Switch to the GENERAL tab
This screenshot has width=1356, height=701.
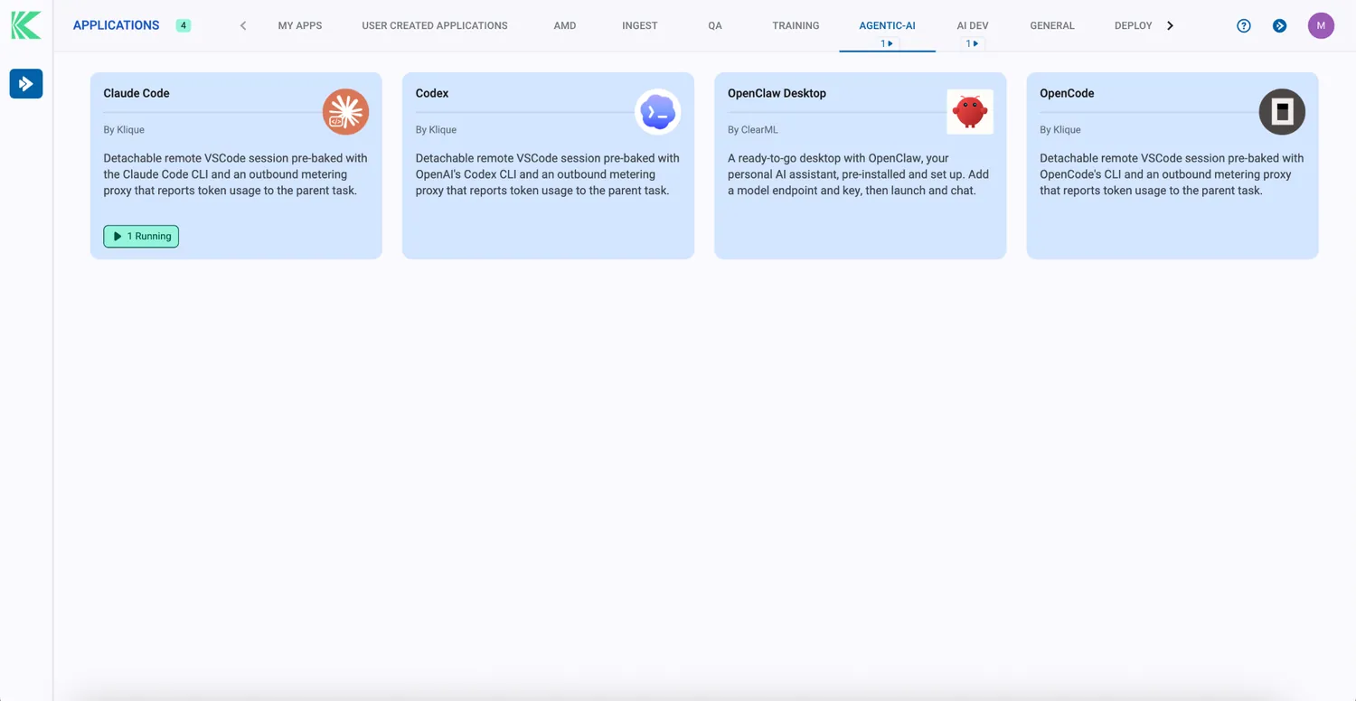tap(1052, 25)
